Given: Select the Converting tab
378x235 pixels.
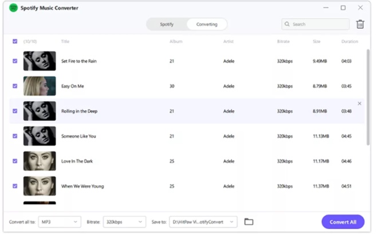Looking at the screenshot, I should coord(207,25).
